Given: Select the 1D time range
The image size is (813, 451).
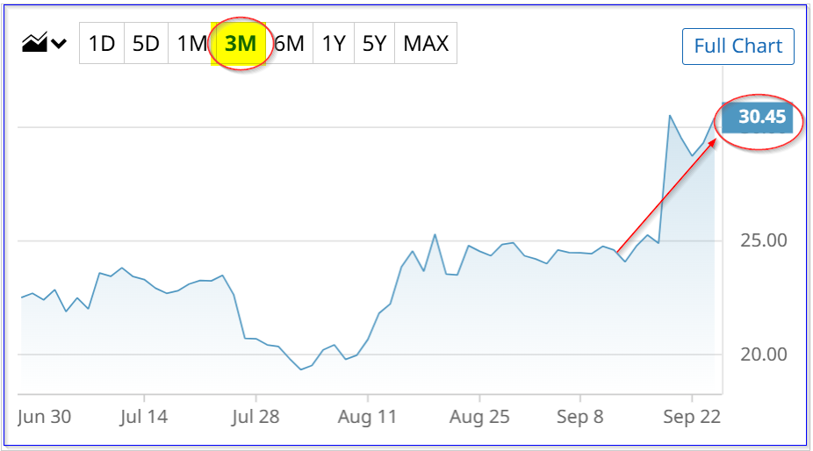Looking at the screenshot, I should point(102,44).
